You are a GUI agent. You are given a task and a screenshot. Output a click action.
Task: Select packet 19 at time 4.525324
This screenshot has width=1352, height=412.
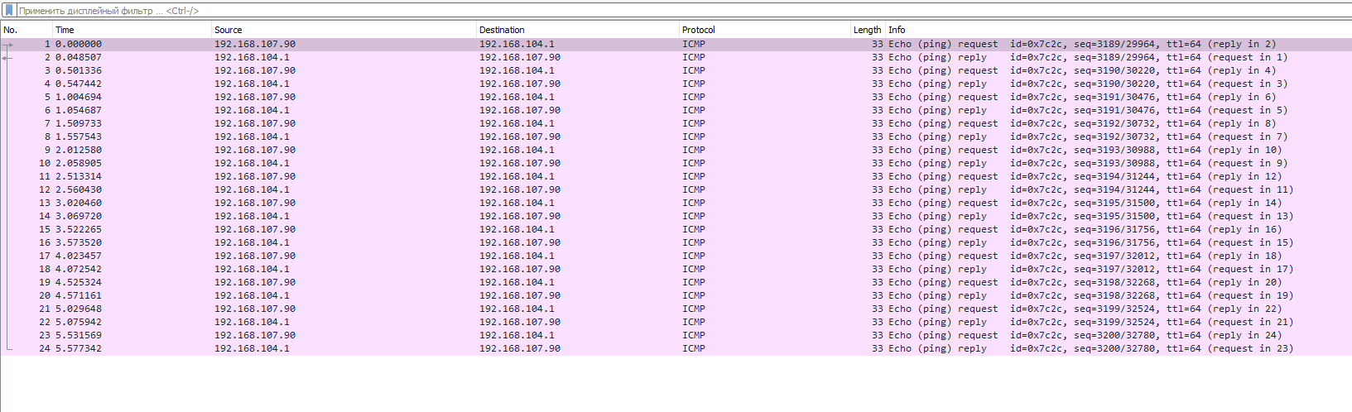tap(676, 283)
